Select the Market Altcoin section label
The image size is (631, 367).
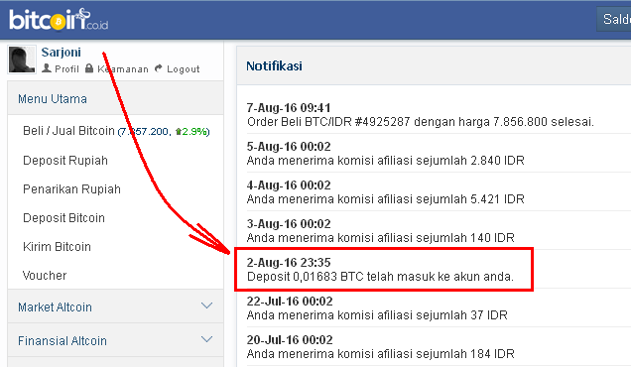click(x=55, y=307)
